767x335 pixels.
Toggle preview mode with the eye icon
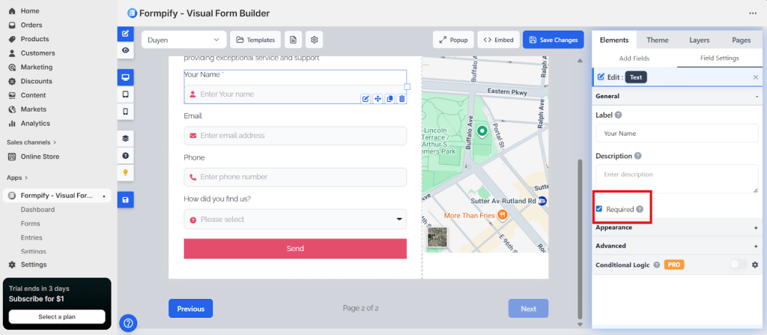click(125, 50)
